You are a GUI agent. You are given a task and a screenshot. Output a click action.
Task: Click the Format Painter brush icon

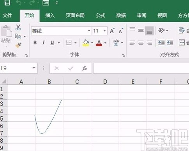18,45
